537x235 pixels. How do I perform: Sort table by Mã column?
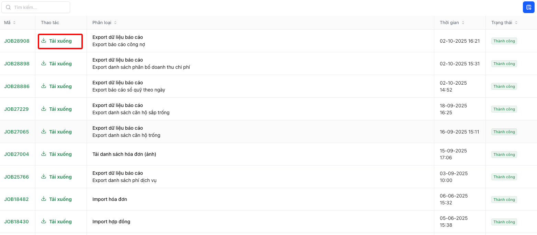(x=14, y=23)
